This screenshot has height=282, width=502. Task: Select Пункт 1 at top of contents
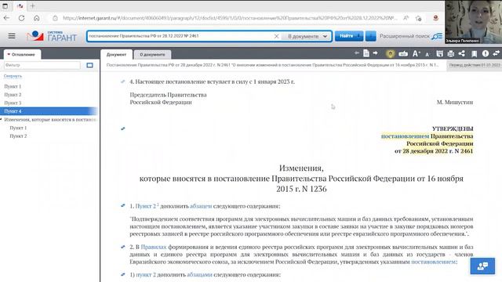pyautogui.click(x=13, y=86)
